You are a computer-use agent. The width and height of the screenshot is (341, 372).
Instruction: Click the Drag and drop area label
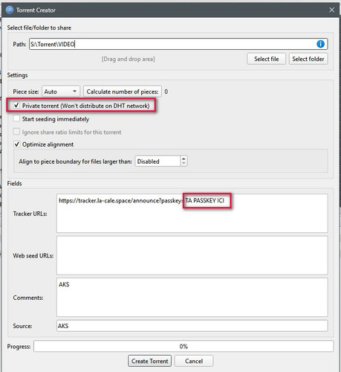[x=128, y=59]
